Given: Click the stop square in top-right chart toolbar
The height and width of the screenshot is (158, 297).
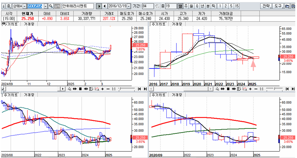Looking at the screenshot, I should pos(228,89).
